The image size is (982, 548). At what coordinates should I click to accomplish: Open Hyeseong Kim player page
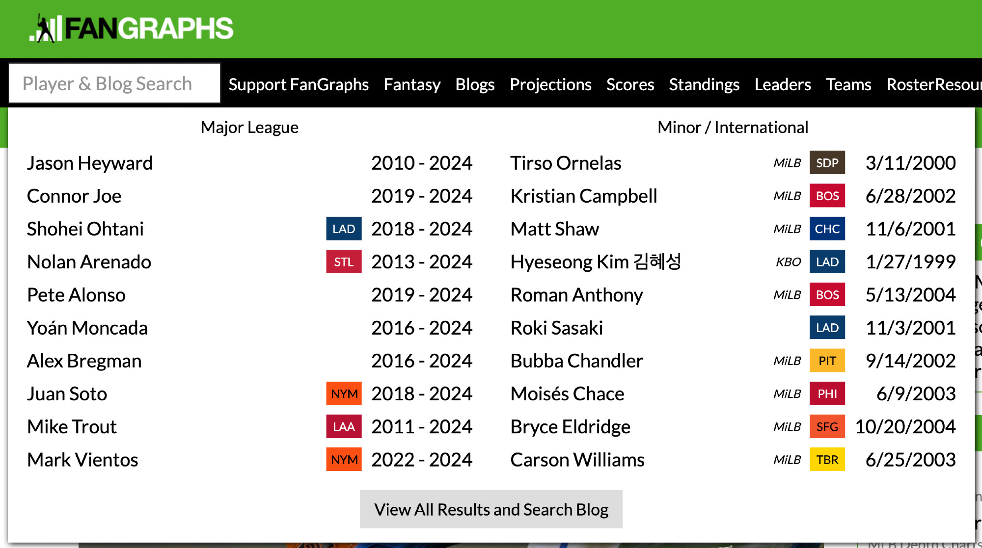(596, 261)
